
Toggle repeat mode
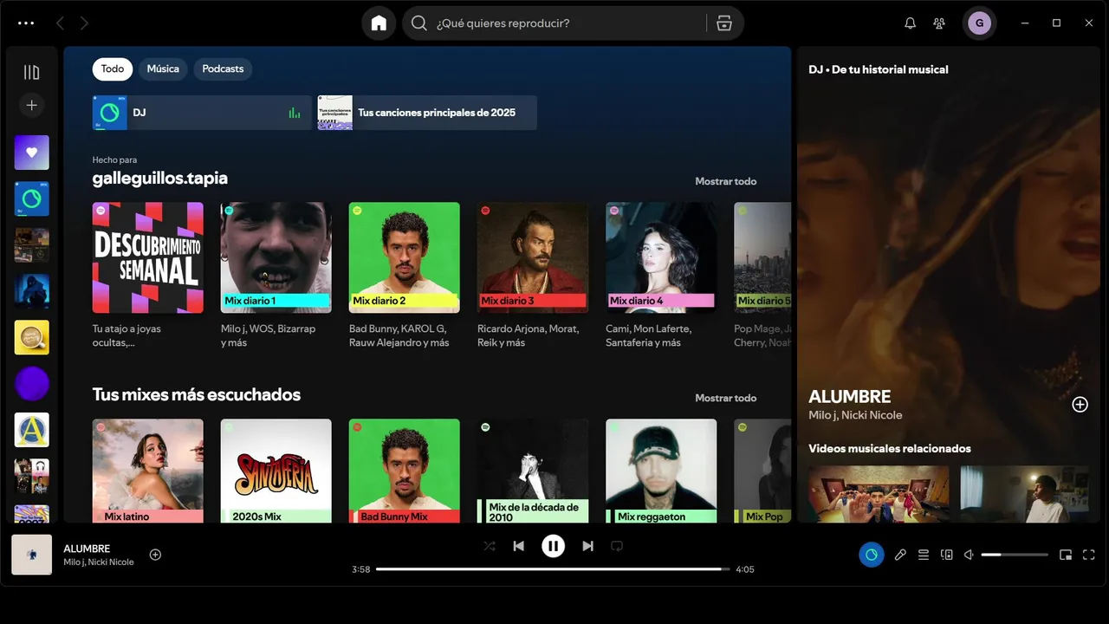[x=617, y=546]
